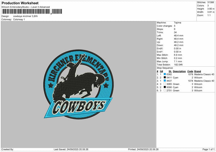The height and width of the screenshot is (152, 216).
Task: Click the Total Bobbin value '192.04ft'
Action: point(178,65)
